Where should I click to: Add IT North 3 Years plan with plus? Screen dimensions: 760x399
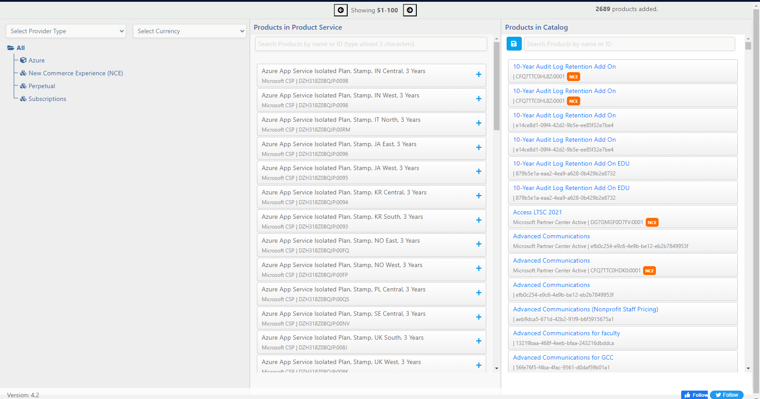click(479, 123)
